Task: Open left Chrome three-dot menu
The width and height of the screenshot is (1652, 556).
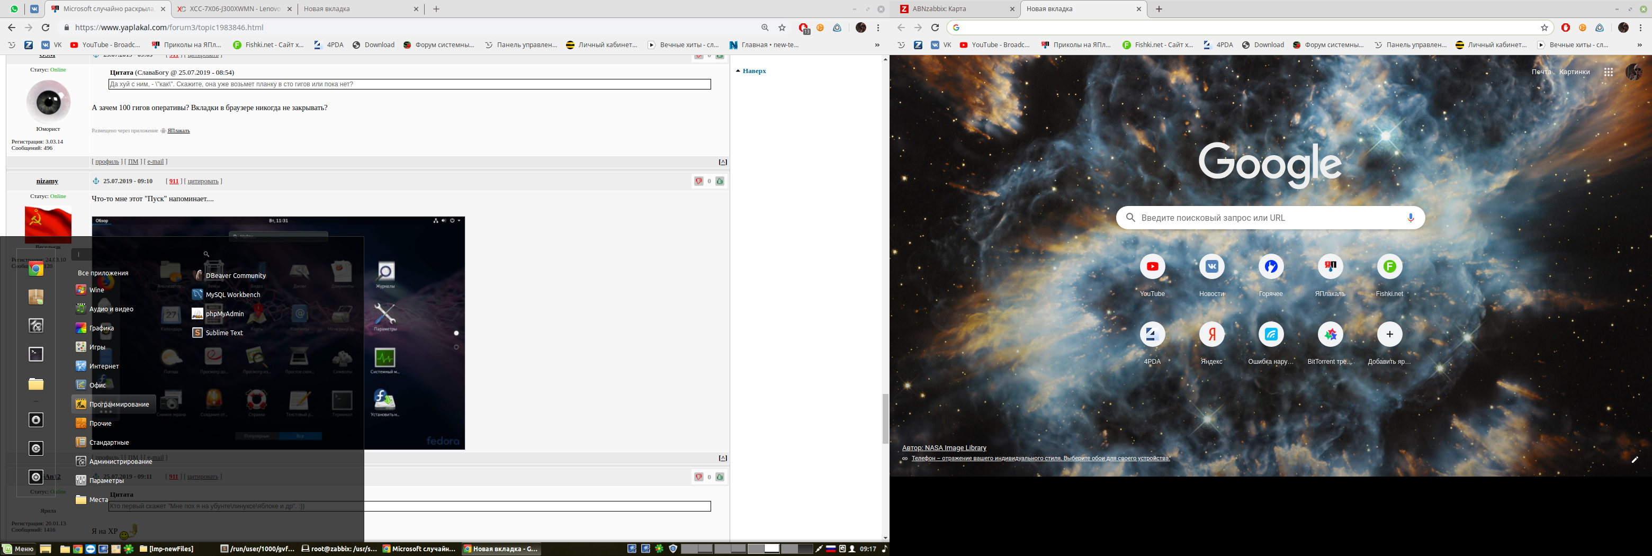Action: pos(878,28)
